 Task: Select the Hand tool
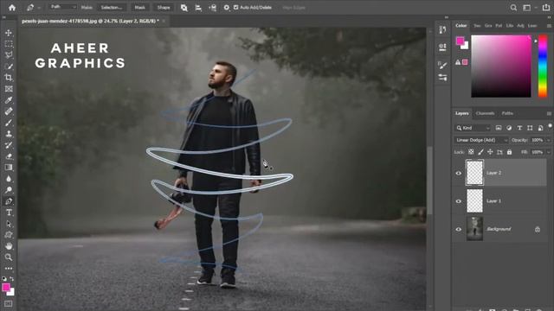coord(9,246)
